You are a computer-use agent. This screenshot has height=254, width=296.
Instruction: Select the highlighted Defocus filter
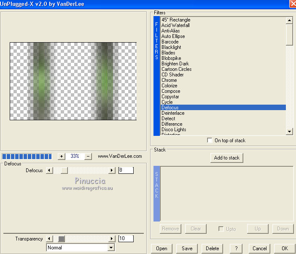pyautogui.click(x=223, y=108)
